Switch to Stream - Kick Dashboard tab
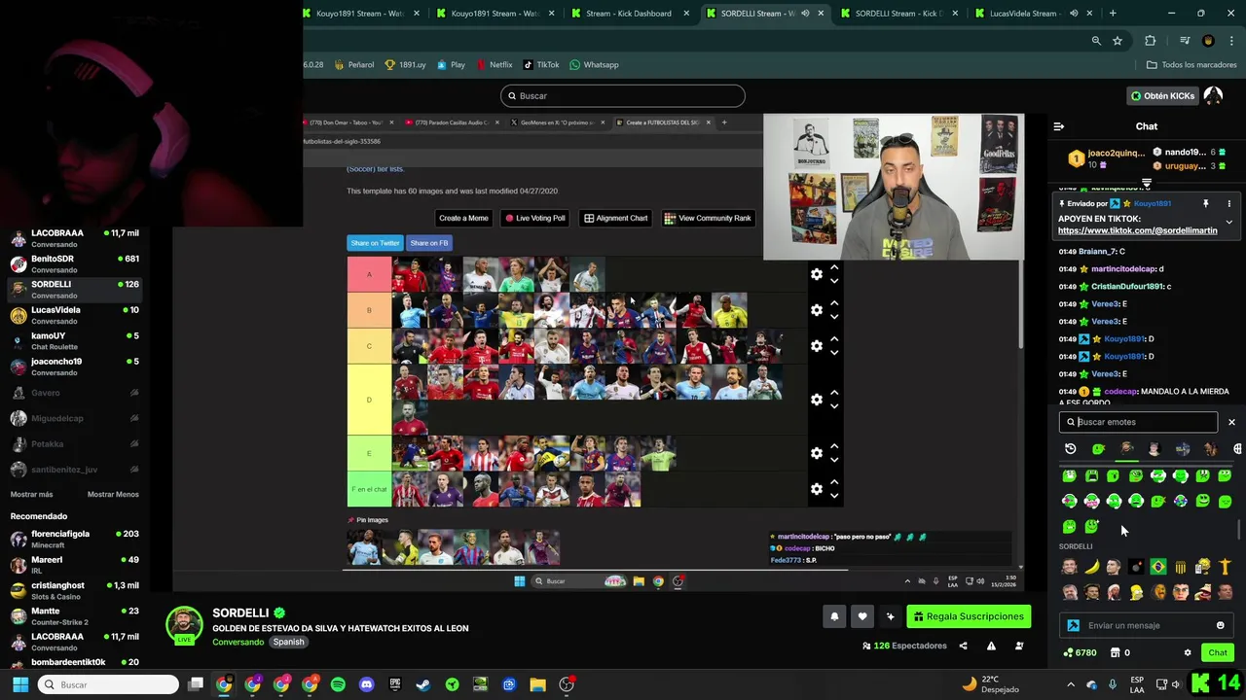This screenshot has width=1246, height=700. (628, 14)
